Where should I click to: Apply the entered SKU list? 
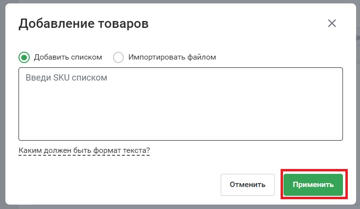[x=313, y=185]
